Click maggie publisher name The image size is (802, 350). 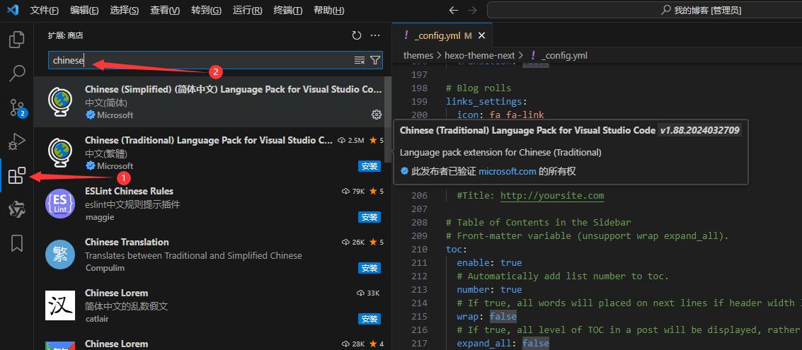tap(100, 217)
